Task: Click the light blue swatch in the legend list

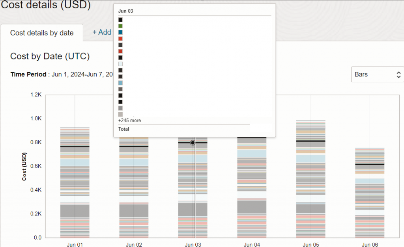Action: pyautogui.click(x=120, y=82)
